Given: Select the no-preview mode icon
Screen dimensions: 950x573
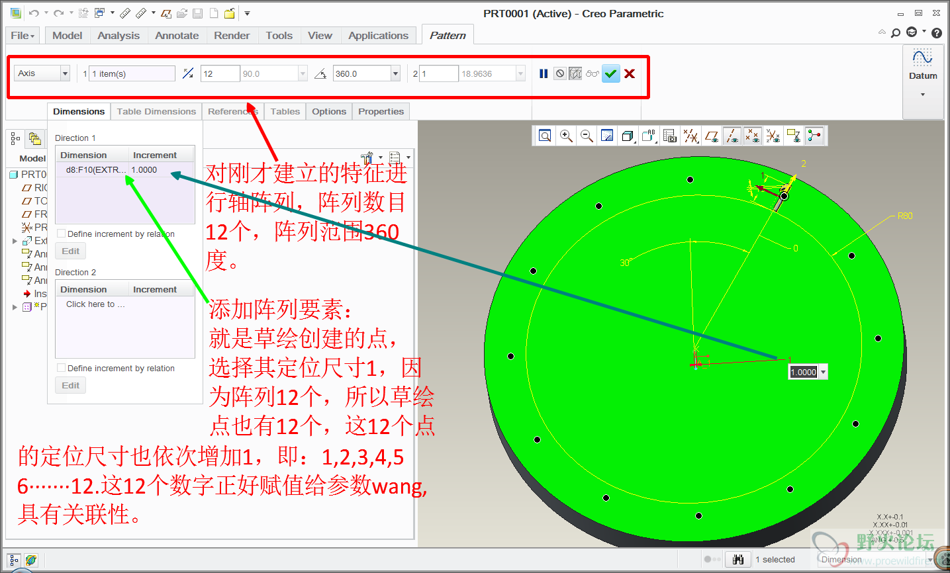Looking at the screenshot, I should (560, 73).
